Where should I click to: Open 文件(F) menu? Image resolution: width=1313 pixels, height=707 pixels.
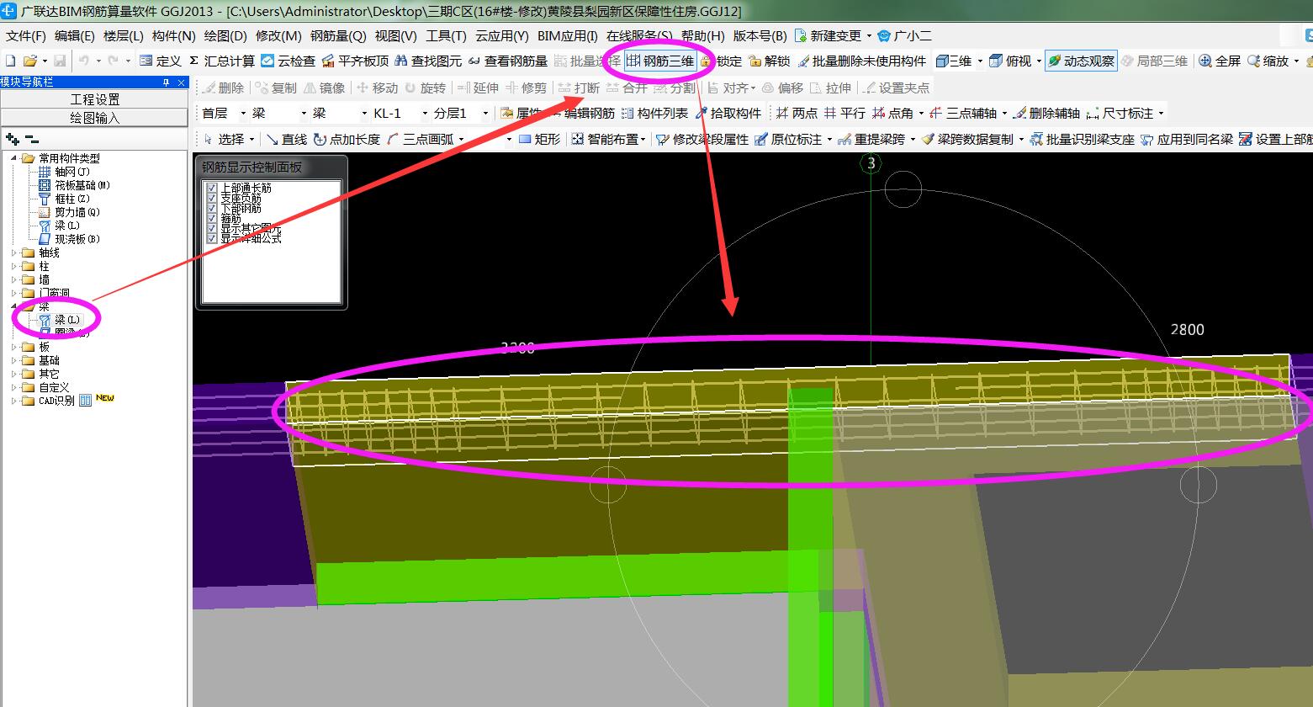tap(26, 35)
